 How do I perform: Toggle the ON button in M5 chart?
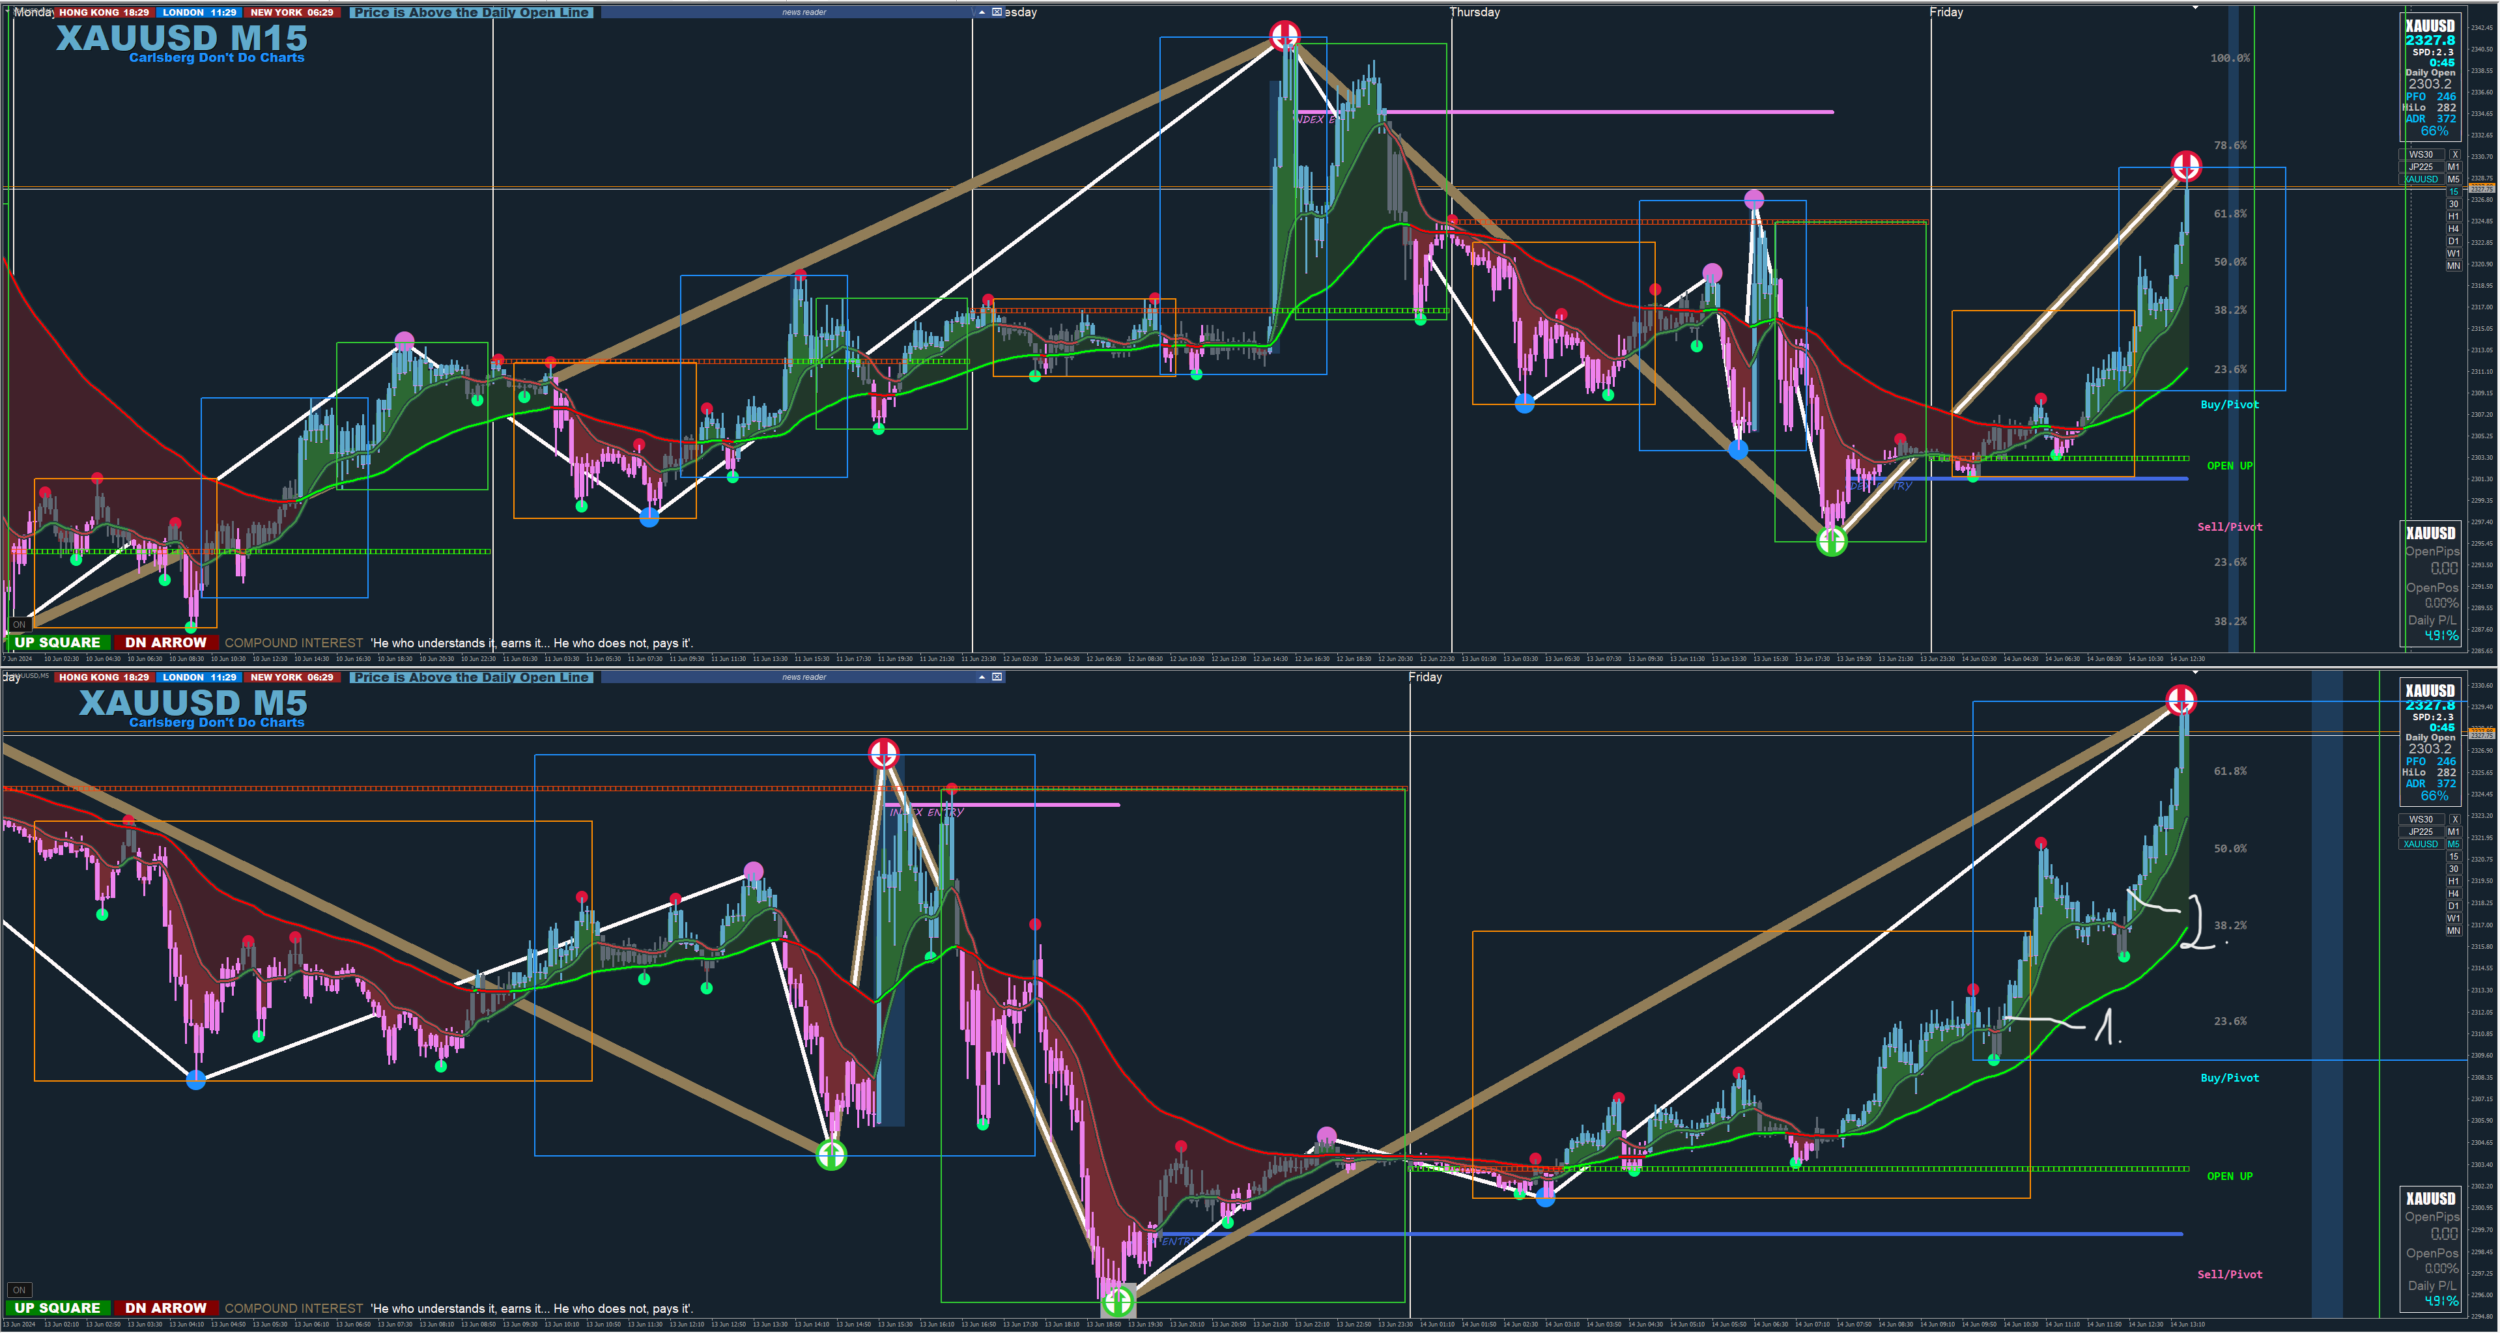tap(20, 1289)
